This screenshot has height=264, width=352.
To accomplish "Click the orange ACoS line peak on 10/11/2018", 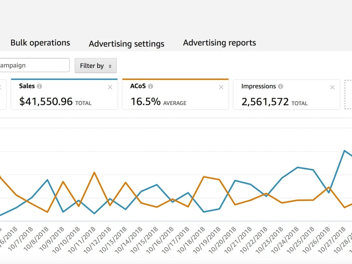I will click(x=94, y=172).
